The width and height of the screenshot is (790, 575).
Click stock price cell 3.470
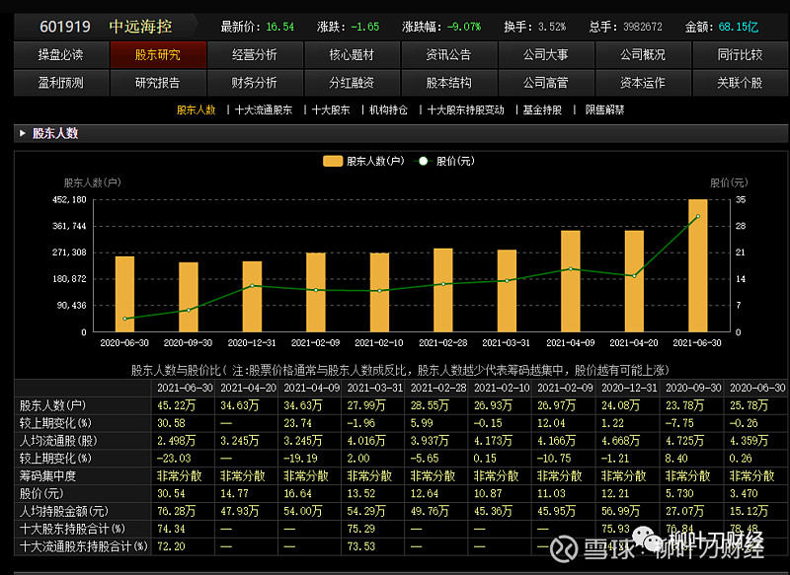[x=744, y=493]
